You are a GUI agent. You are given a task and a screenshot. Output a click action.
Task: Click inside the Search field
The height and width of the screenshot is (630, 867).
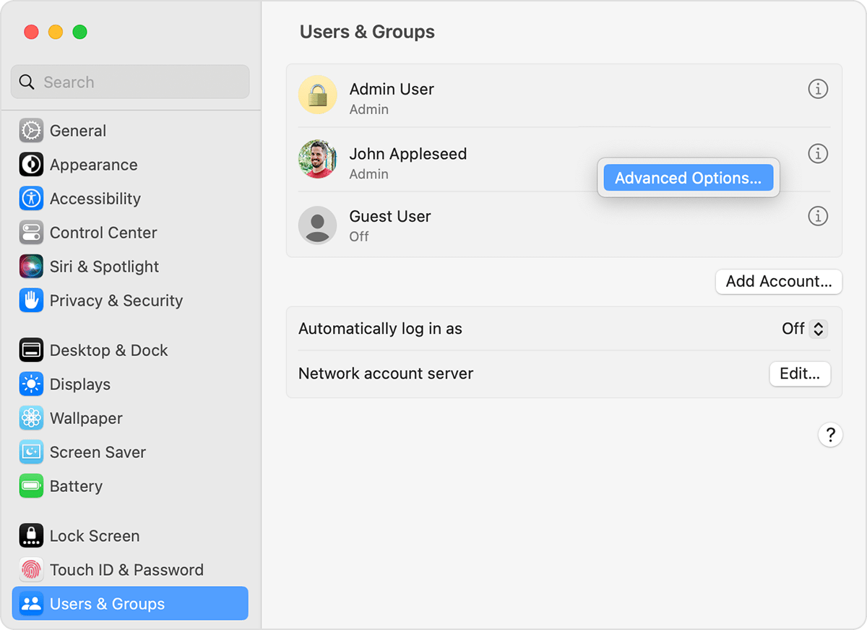click(x=130, y=82)
